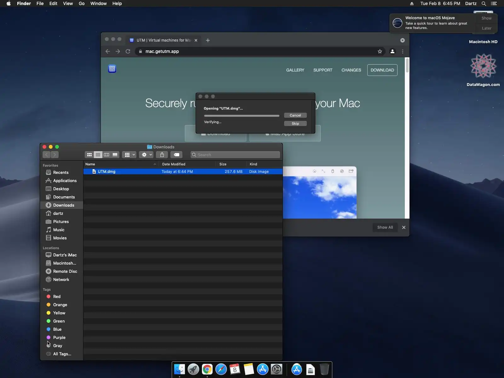Viewport: 504px width, 378px height.
Task: Launch Launchpad from the Dock
Action: 193,369
